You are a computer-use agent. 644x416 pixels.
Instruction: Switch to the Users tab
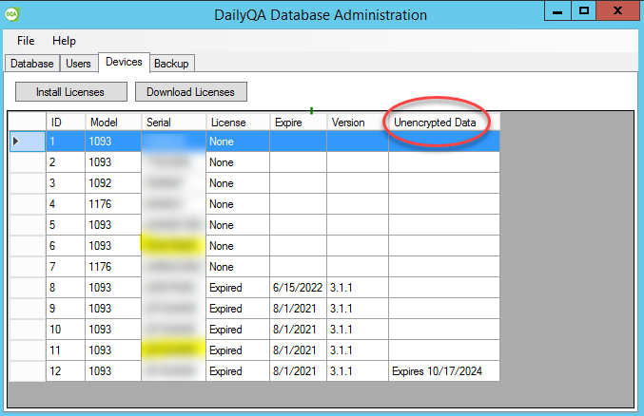point(78,64)
